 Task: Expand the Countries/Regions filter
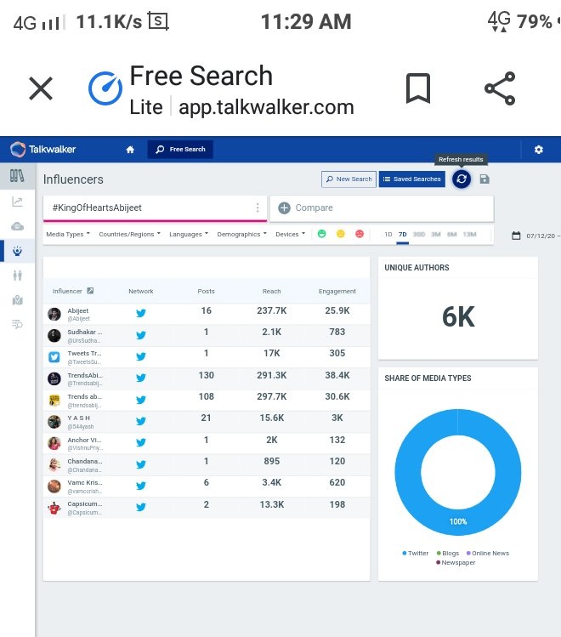click(129, 234)
